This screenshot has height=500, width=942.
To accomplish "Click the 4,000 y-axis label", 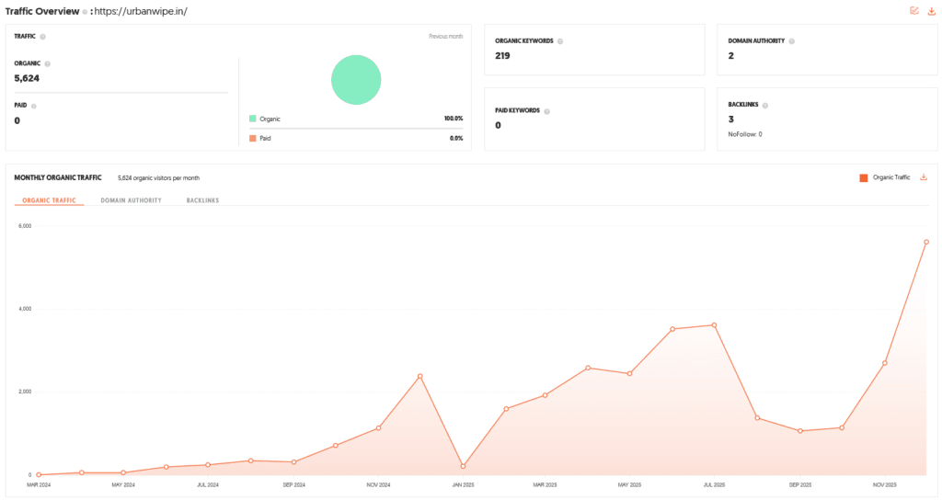I will (x=25, y=309).
